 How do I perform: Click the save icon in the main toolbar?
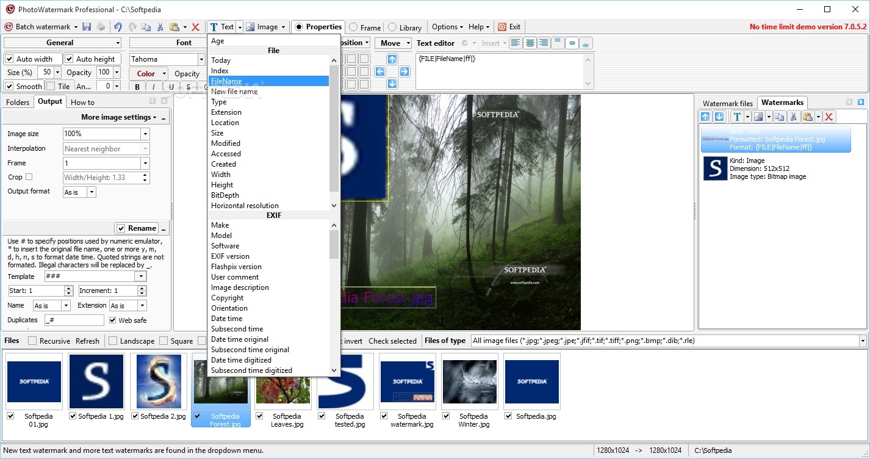(x=87, y=27)
